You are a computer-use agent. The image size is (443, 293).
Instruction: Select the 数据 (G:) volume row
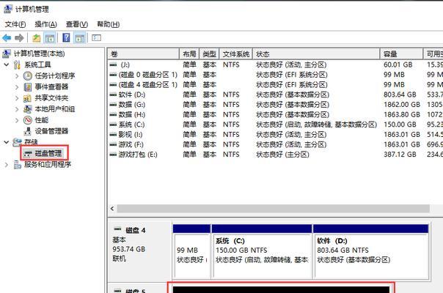276,105
